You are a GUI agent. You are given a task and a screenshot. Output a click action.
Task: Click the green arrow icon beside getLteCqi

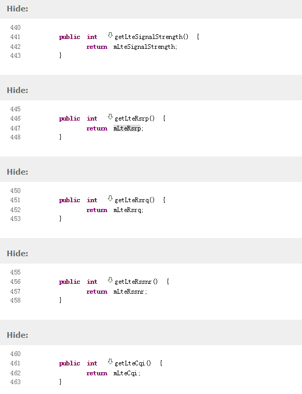[110, 362]
